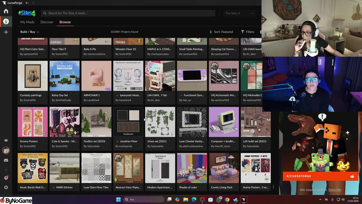This screenshot has height=204, width=362.
Task: Click the microphone icon in system tray
Action: [x=332, y=199]
